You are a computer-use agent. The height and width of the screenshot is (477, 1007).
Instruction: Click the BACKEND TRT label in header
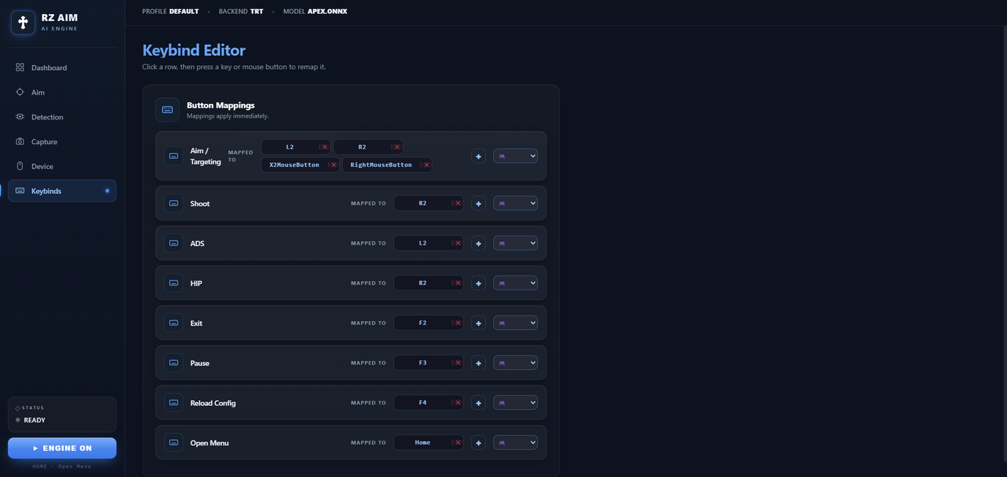(x=241, y=12)
